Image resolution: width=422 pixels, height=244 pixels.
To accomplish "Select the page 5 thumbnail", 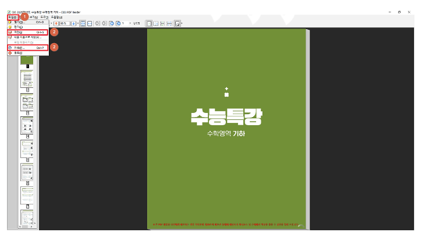I will tap(27, 148).
